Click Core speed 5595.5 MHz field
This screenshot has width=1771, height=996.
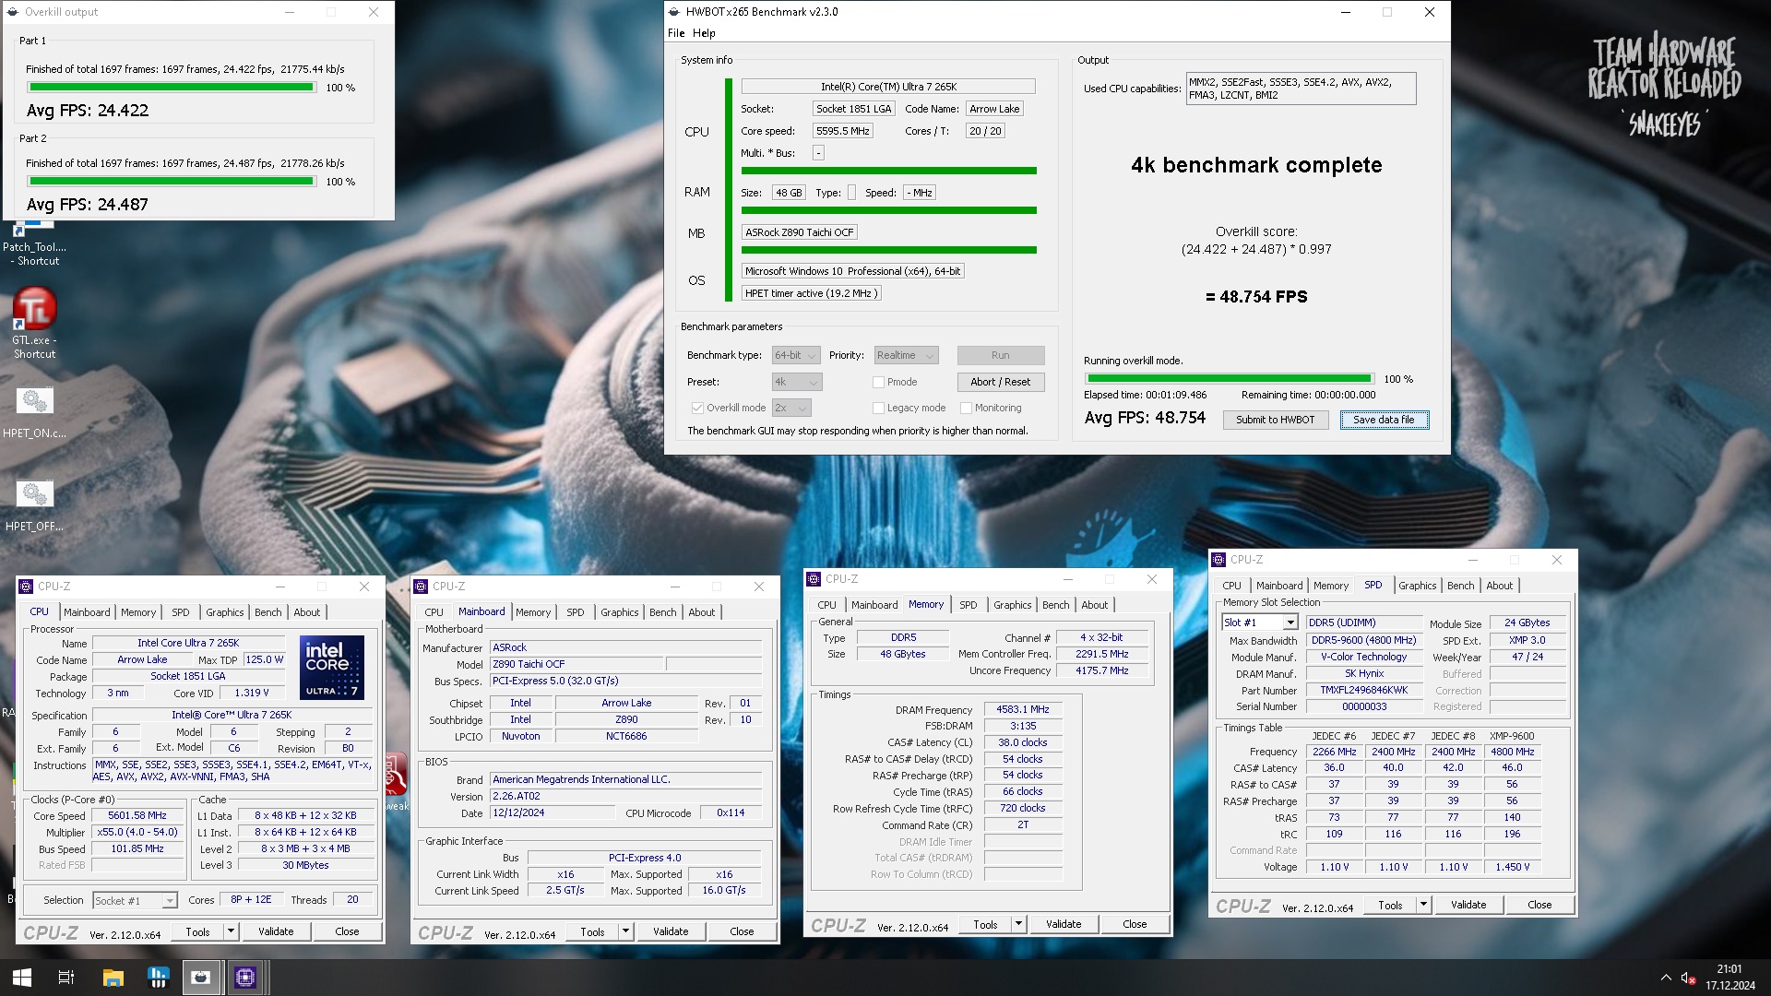(x=843, y=131)
